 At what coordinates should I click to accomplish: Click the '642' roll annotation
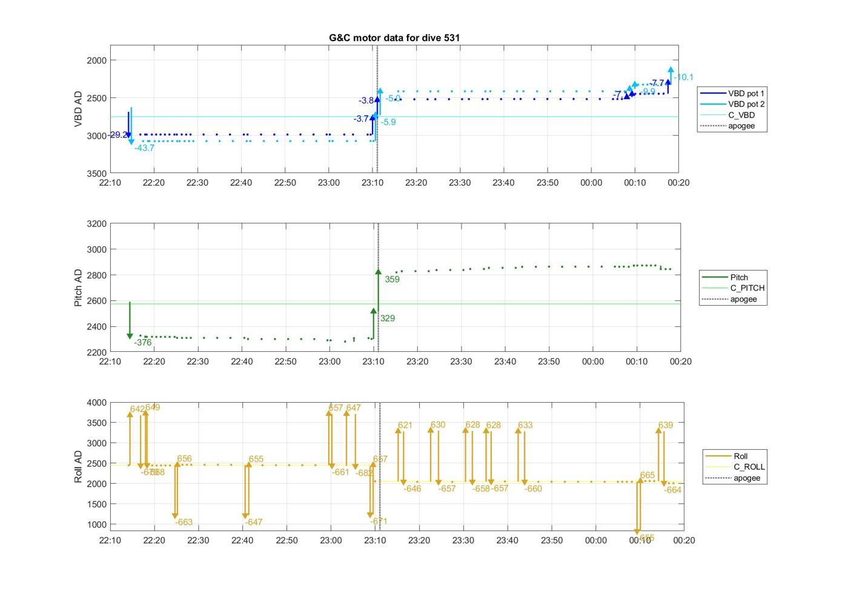coord(137,409)
